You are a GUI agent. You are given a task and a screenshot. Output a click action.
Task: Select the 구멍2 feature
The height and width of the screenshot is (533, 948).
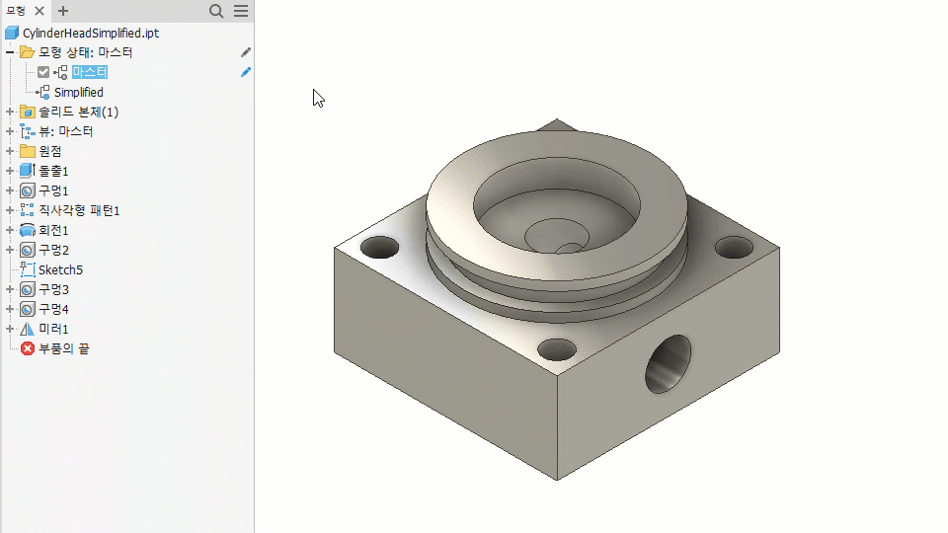(53, 250)
